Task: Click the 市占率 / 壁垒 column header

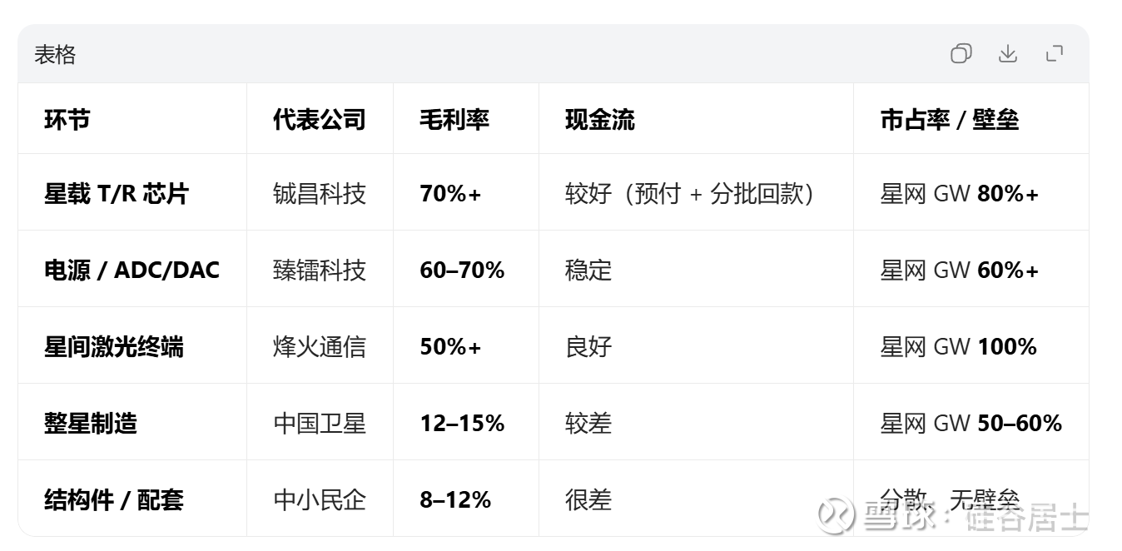Action: [949, 120]
